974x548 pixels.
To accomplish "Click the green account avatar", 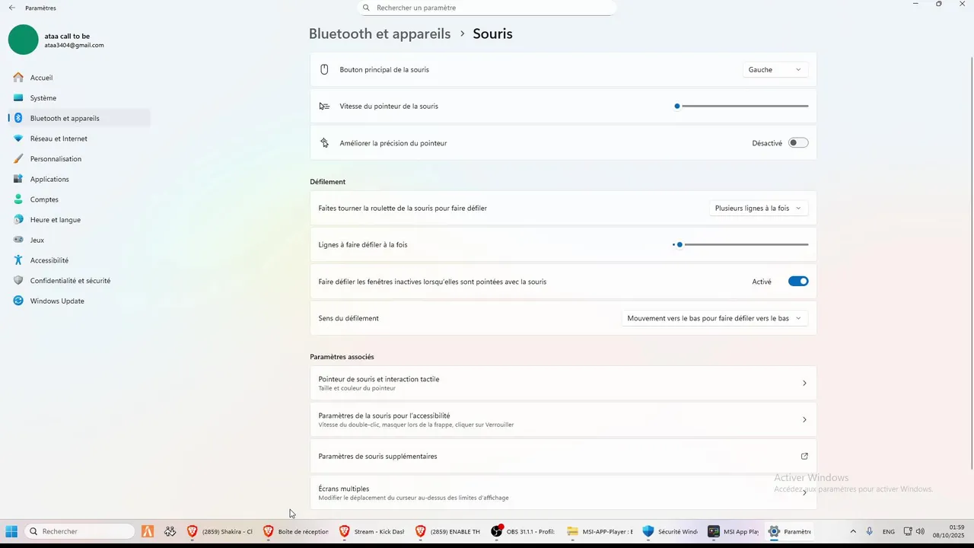I will tap(23, 40).
